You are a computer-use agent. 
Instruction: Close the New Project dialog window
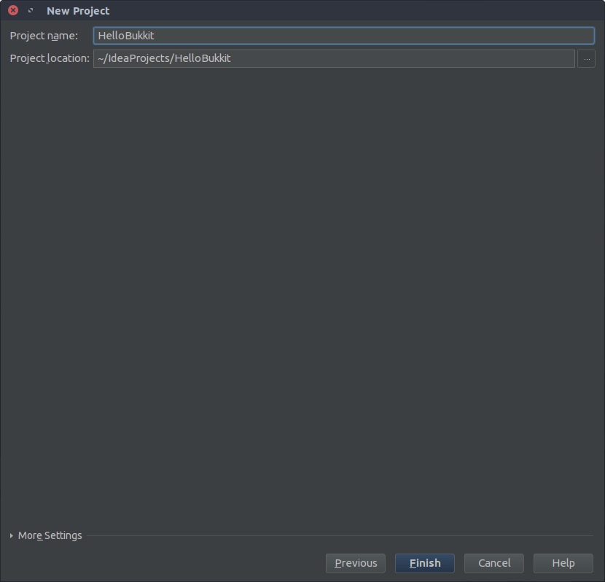pos(13,11)
